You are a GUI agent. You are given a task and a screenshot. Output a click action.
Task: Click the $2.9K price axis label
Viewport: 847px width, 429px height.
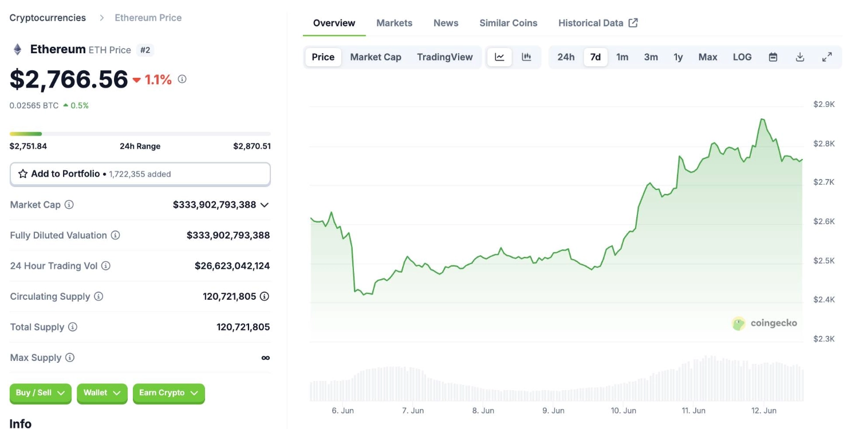tap(824, 104)
